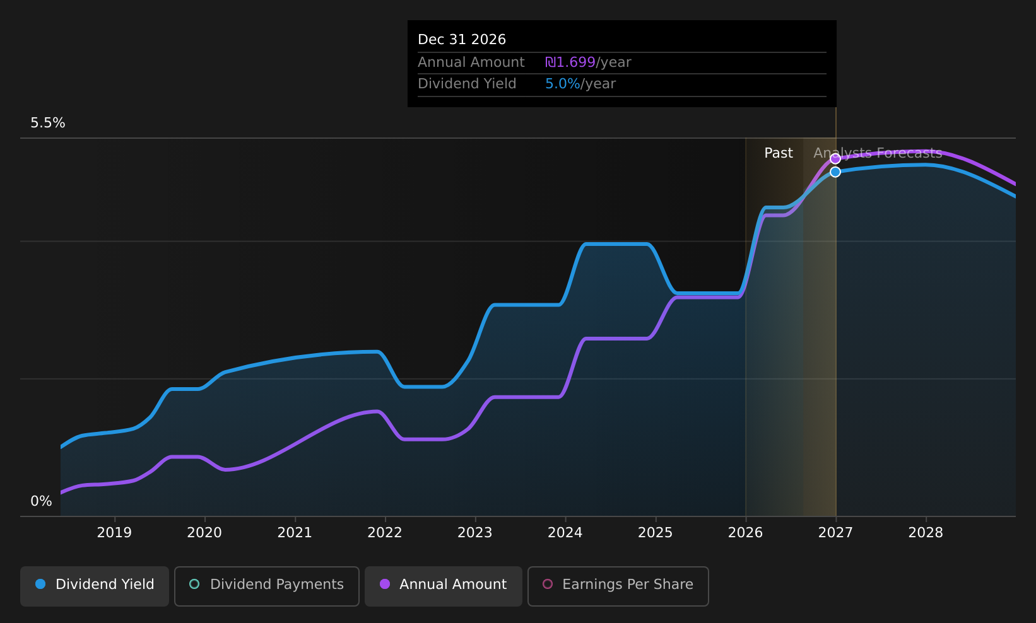Click the blue Dividend Yield data point marker

[835, 172]
